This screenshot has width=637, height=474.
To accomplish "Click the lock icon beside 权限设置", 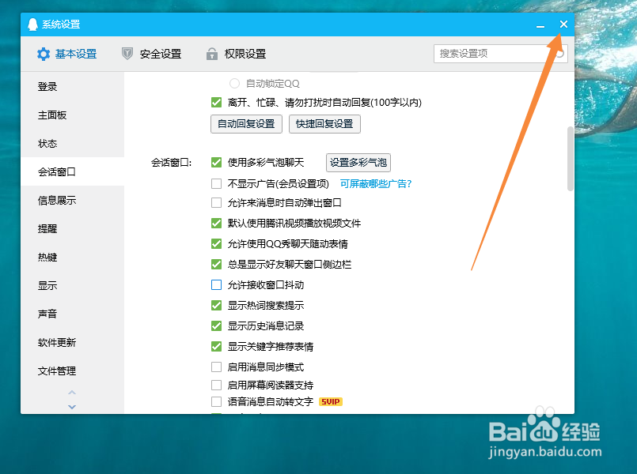I will coord(211,54).
